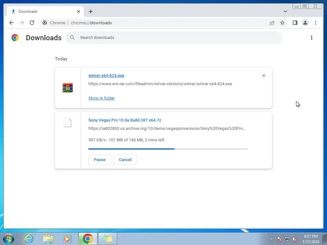Click the forward navigation arrow
Image resolution: width=327 pixels, height=245 pixels.
click(22, 23)
